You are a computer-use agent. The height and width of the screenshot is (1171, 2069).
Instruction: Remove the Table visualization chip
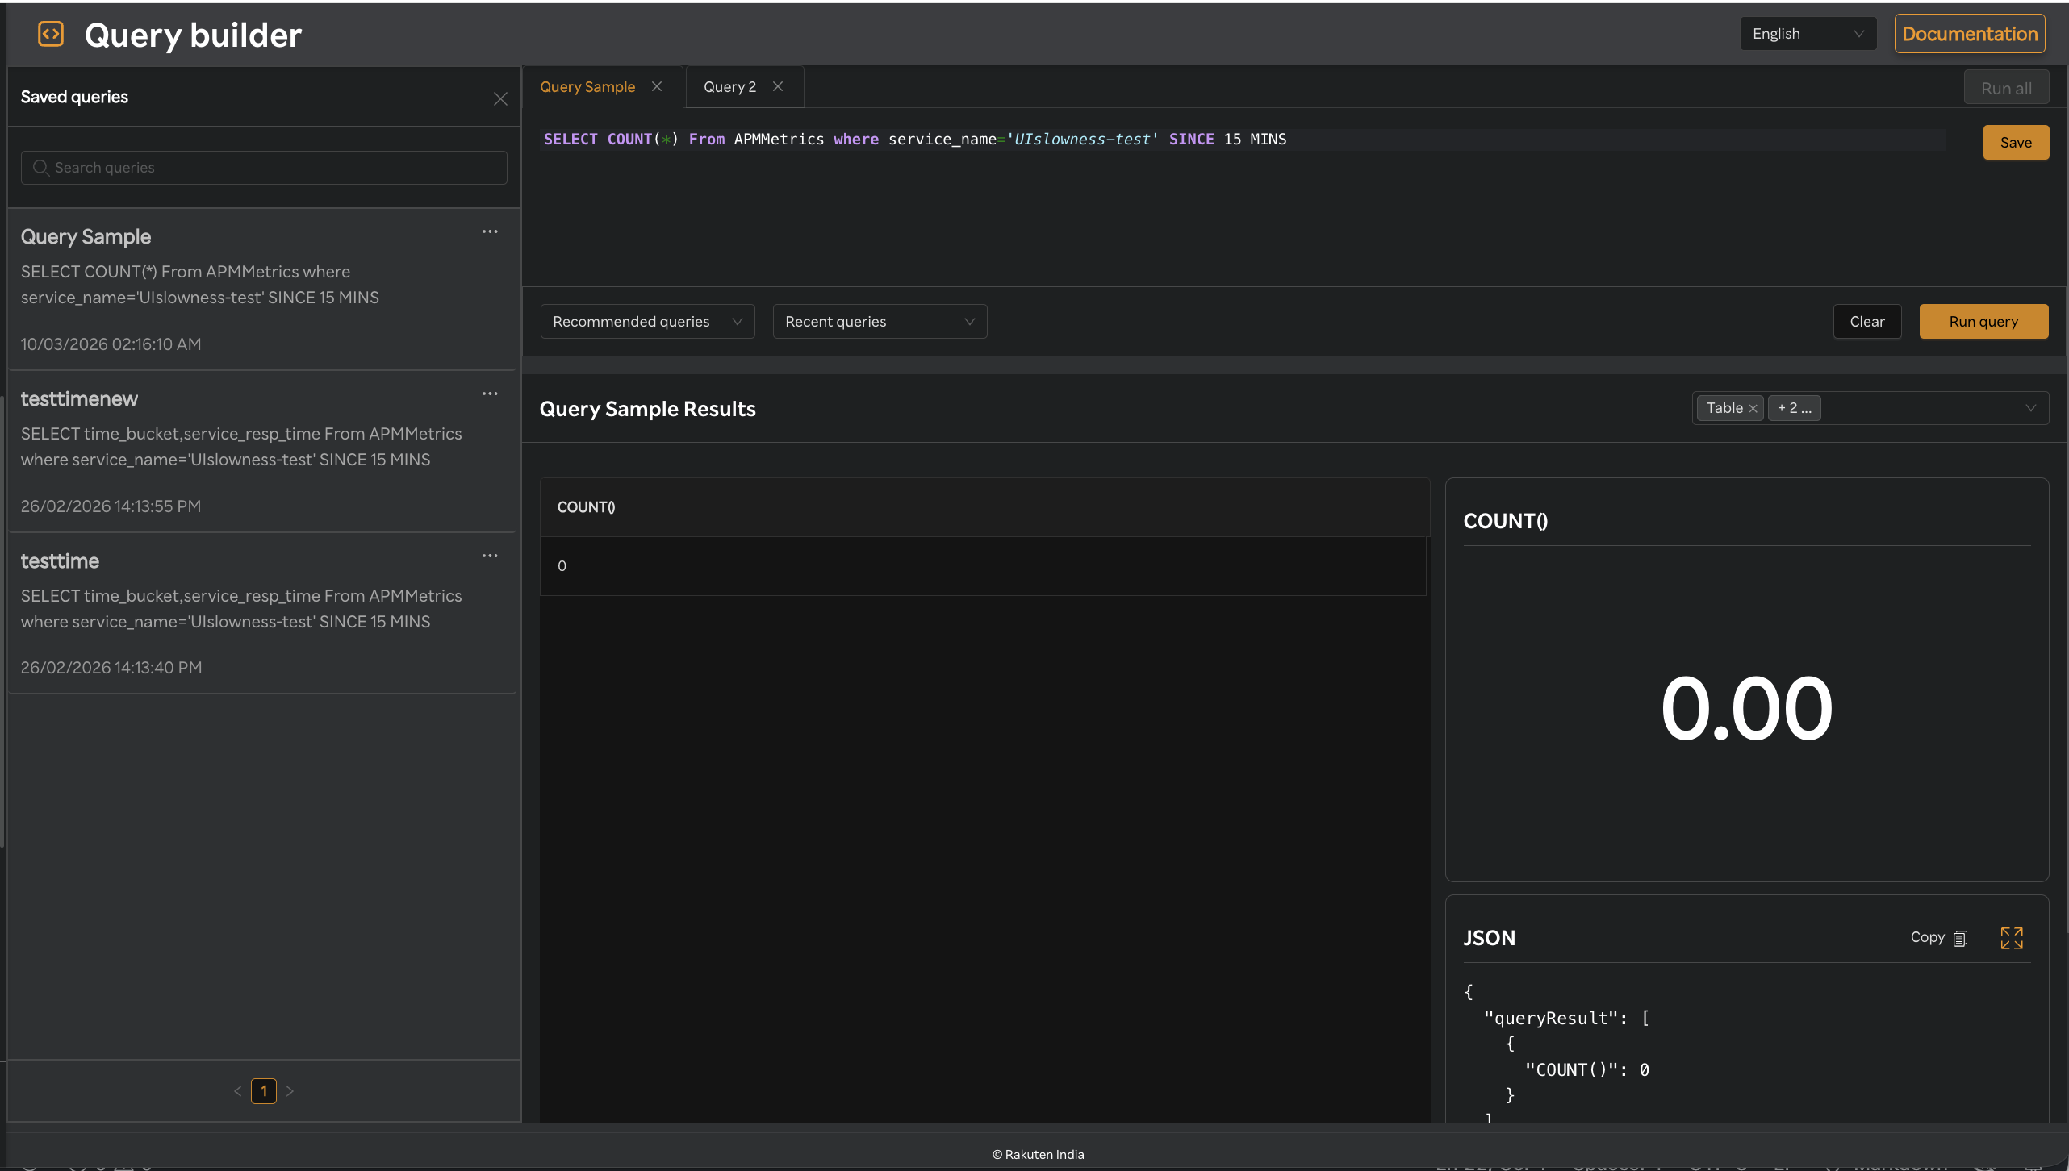coord(1753,408)
